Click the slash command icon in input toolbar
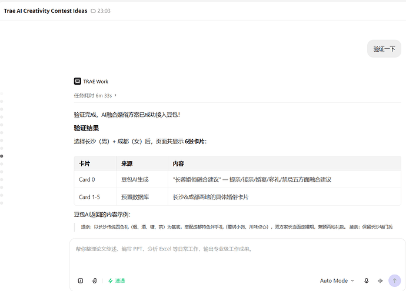Viewport: 406px width, 291px height. coord(81,280)
